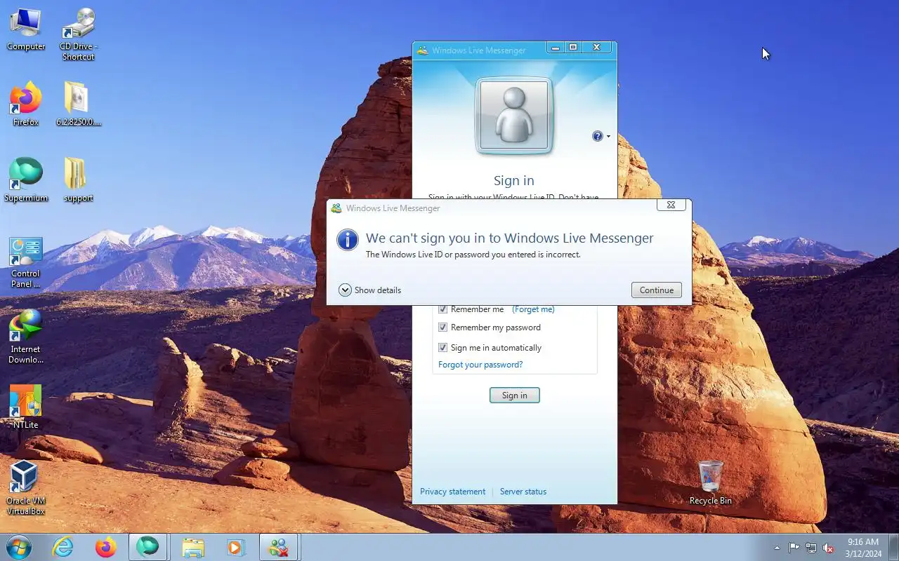Click the Action Center flag tray icon

(794, 548)
